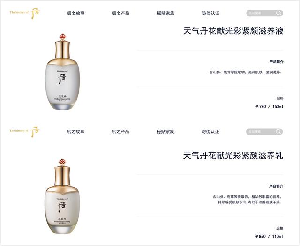Select 后之产品 in the top navigation
This screenshot has width=300, height=246.
(121, 13)
